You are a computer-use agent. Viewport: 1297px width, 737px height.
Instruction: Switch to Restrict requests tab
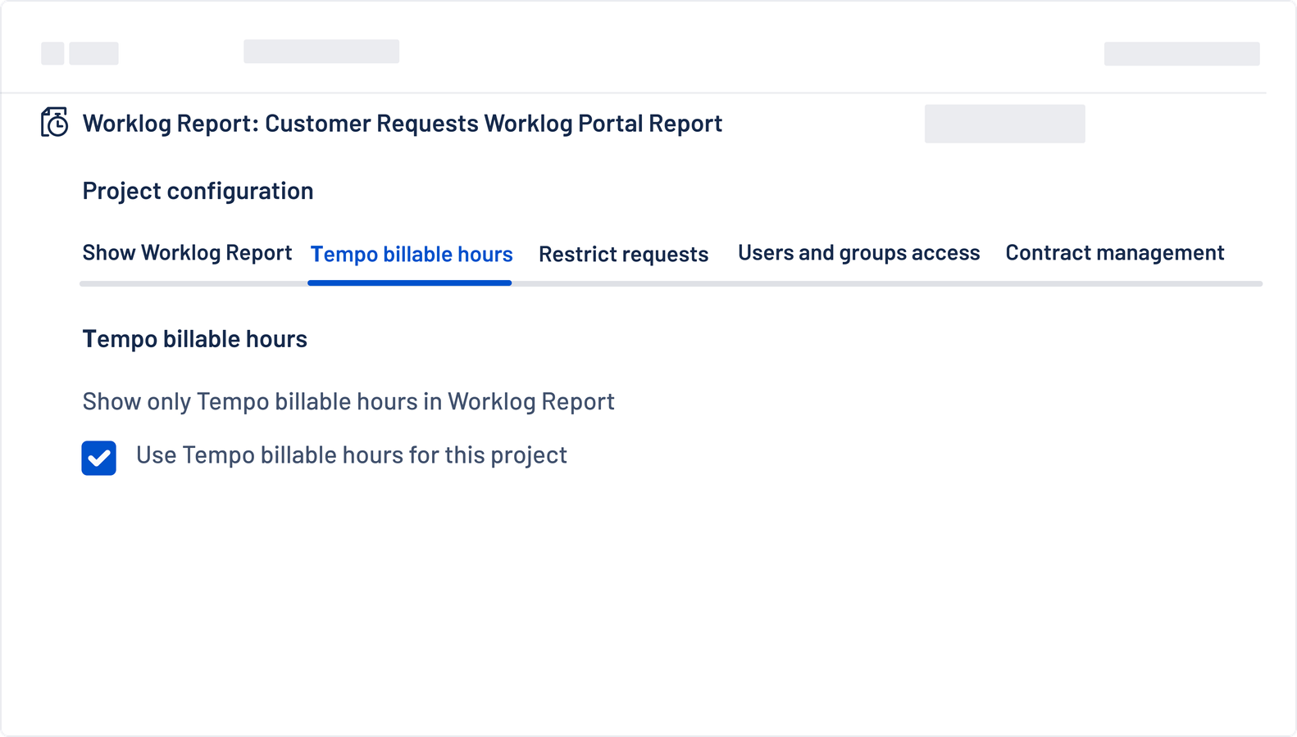623,255
